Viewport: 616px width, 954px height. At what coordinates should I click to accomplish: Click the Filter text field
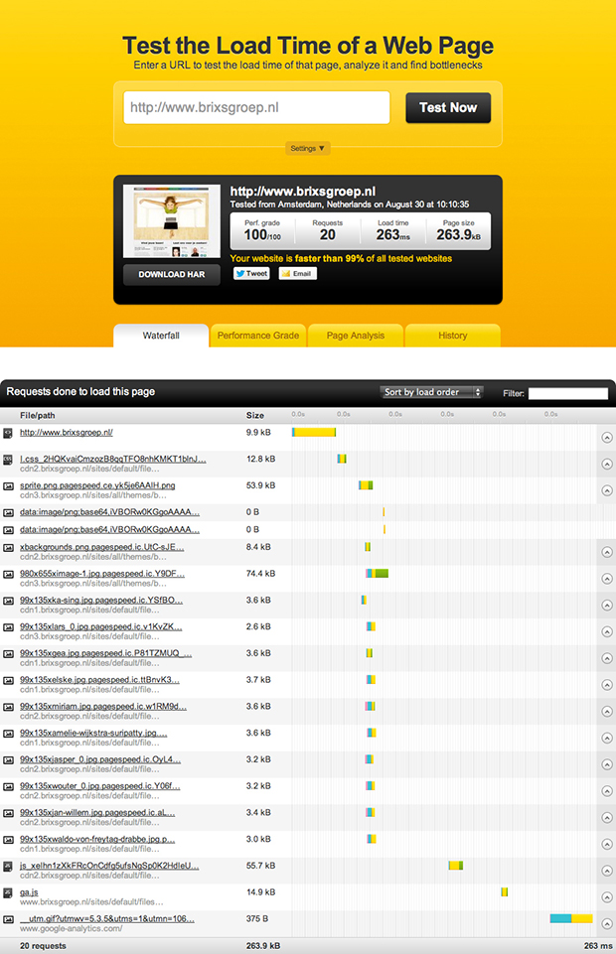click(568, 393)
